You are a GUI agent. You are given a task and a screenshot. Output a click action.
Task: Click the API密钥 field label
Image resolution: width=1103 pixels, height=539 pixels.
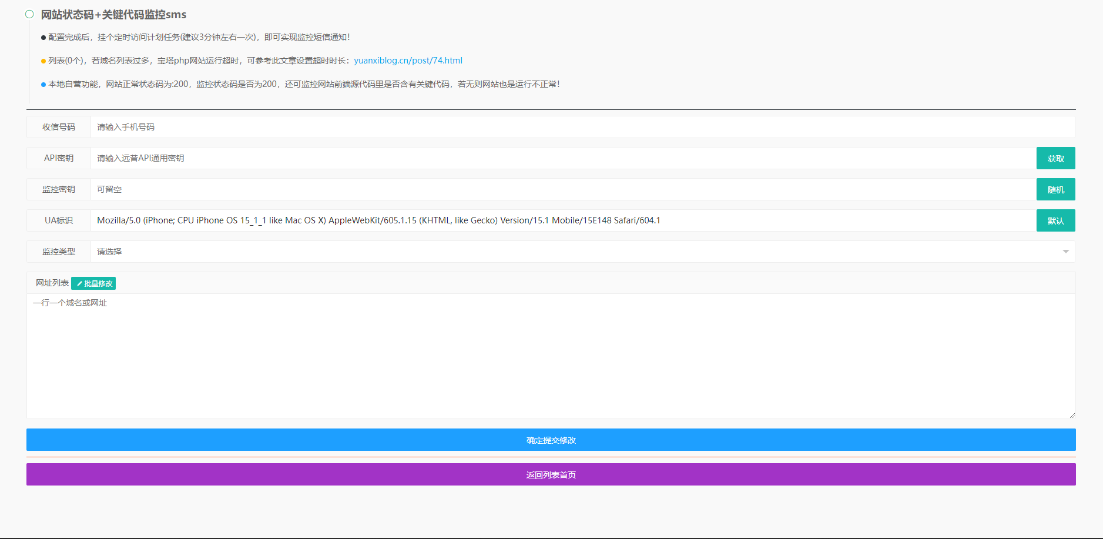tap(59, 158)
